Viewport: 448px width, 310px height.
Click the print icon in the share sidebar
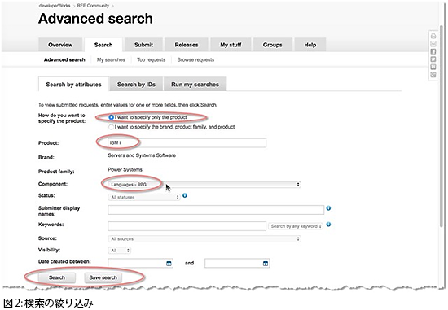click(x=433, y=37)
